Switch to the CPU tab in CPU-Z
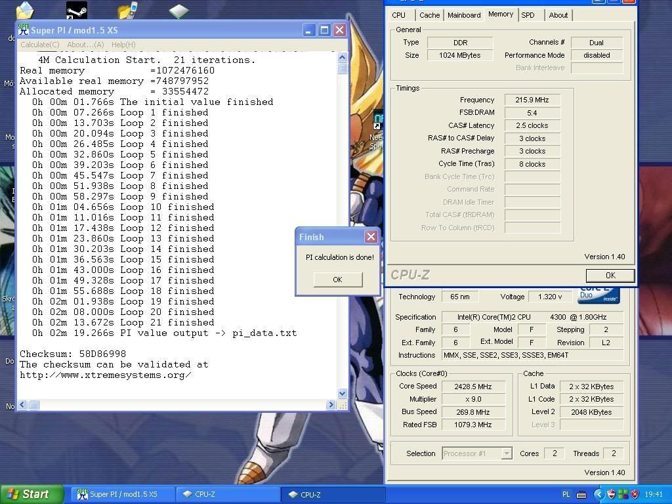Viewport: 672px width, 504px height. point(398,15)
